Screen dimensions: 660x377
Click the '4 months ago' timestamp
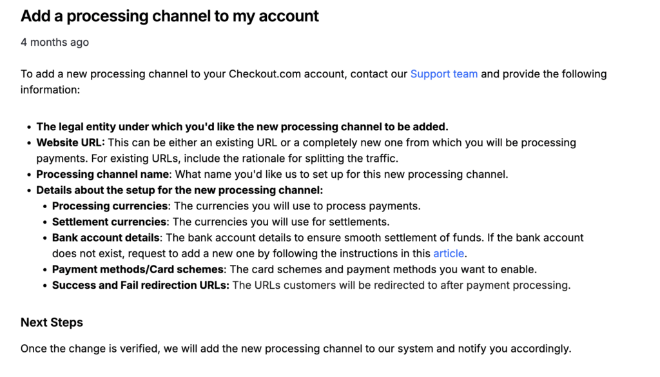(x=55, y=43)
